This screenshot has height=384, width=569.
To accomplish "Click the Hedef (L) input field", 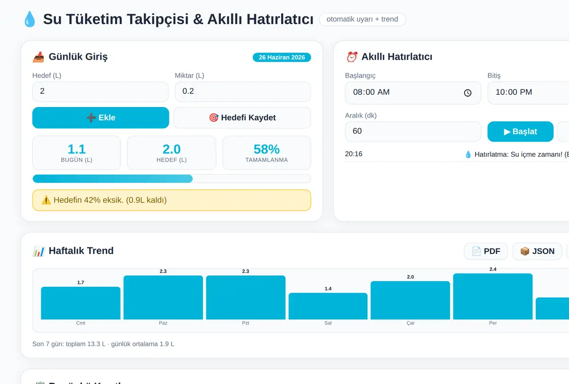I will [x=101, y=91].
